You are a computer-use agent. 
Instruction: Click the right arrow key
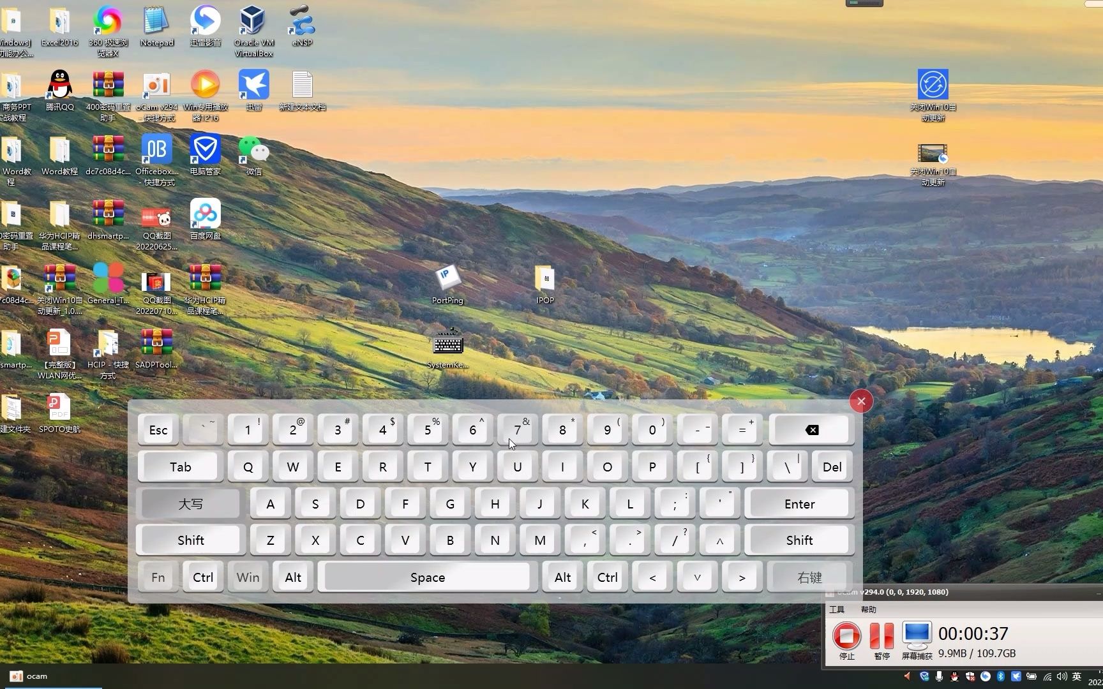coord(742,577)
